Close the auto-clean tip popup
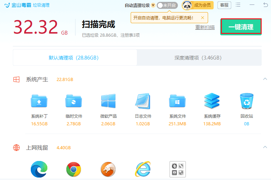 point(203,18)
